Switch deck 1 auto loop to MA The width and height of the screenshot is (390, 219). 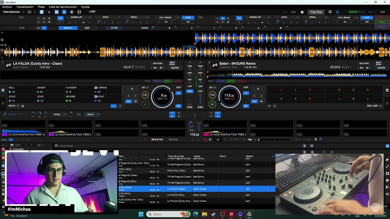point(135,101)
